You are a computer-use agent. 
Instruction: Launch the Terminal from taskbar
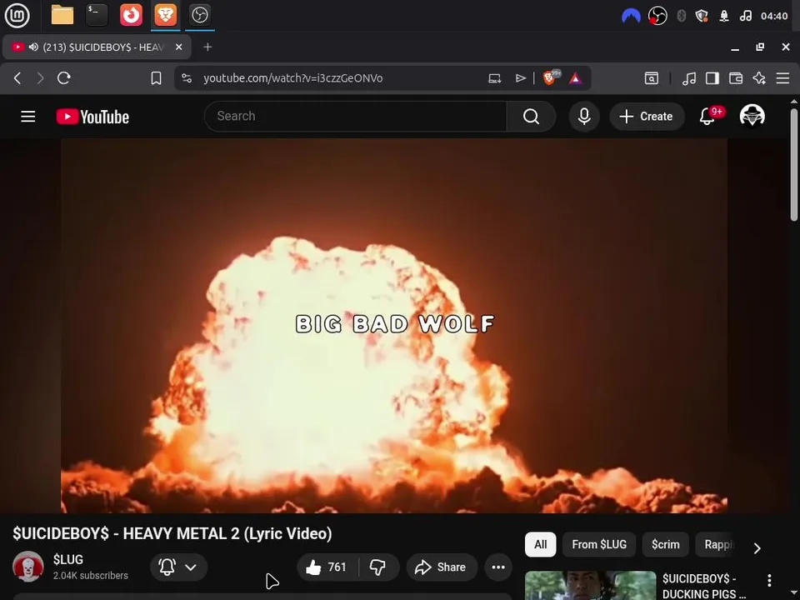click(97, 15)
